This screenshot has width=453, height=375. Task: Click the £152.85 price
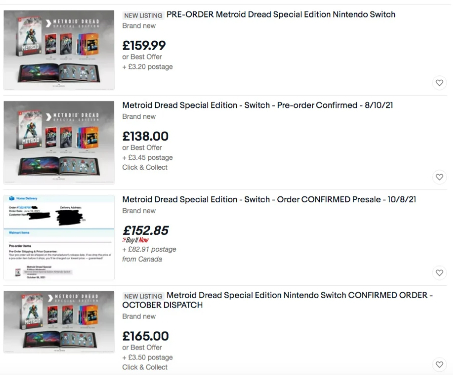[x=145, y=231]
